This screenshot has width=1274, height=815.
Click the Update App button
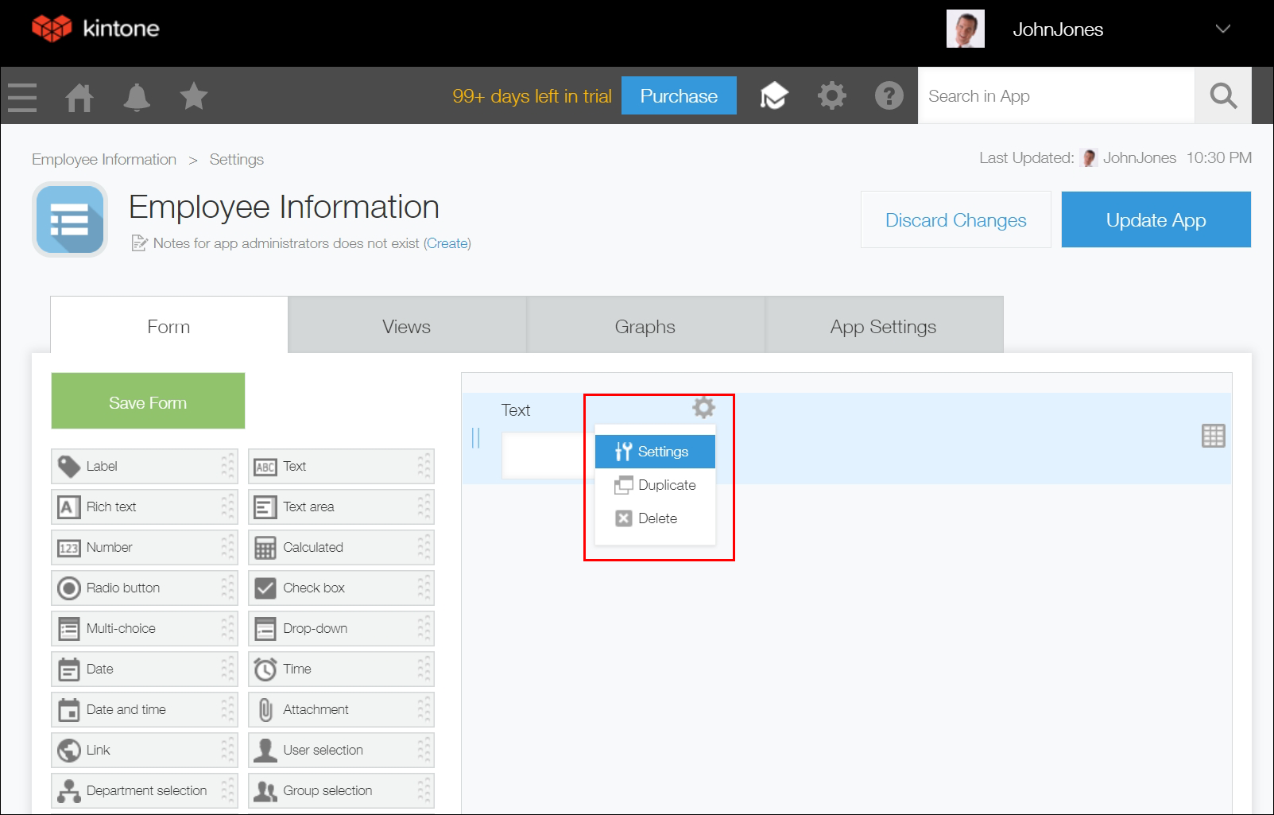coord(1156,219)
